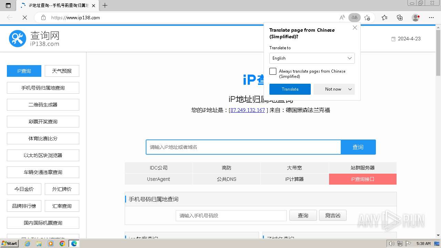Open 彩票开奖查询 sidebar item
441x248 pixels.
[43, 122]
